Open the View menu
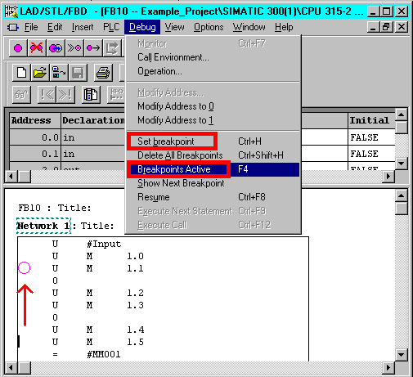This screenshot has width=413, height=377. coord(174,27)
